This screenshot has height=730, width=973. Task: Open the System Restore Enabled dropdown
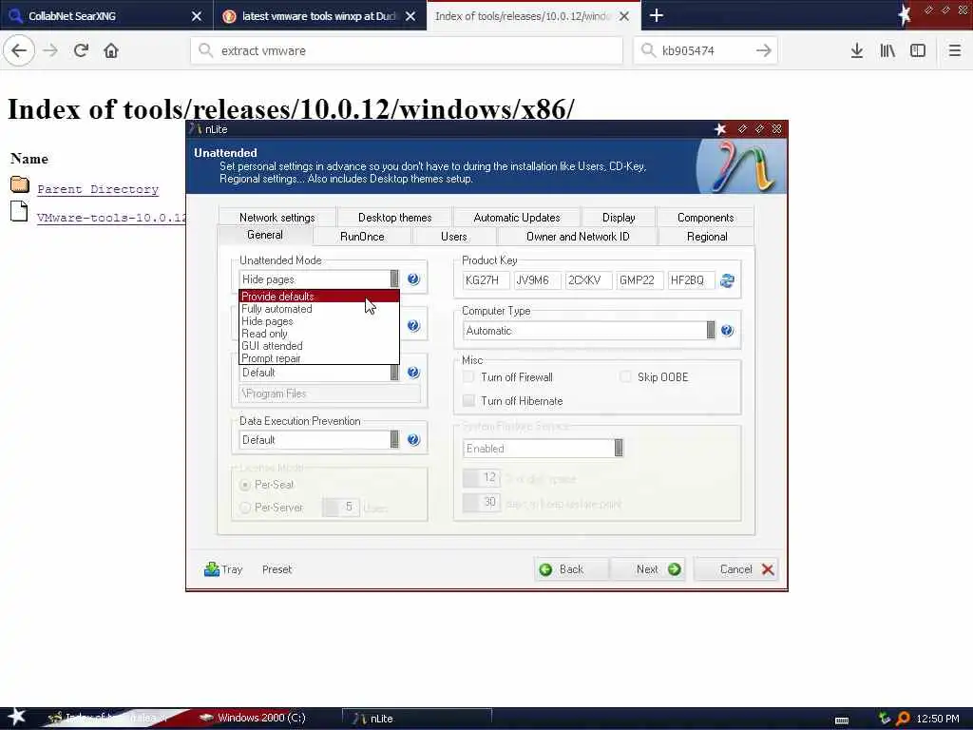[543, 449]
